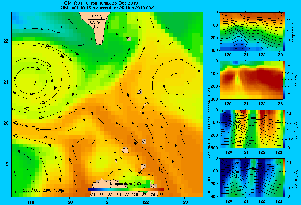Viewport: 301px width, 205px height.
Task: Click the "4000m" depth contour legend label
Action: point(59,191)
